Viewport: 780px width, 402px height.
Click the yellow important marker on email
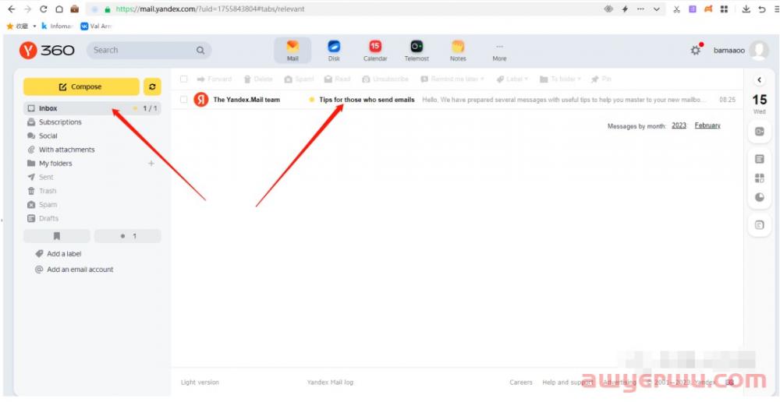(312, 100)
